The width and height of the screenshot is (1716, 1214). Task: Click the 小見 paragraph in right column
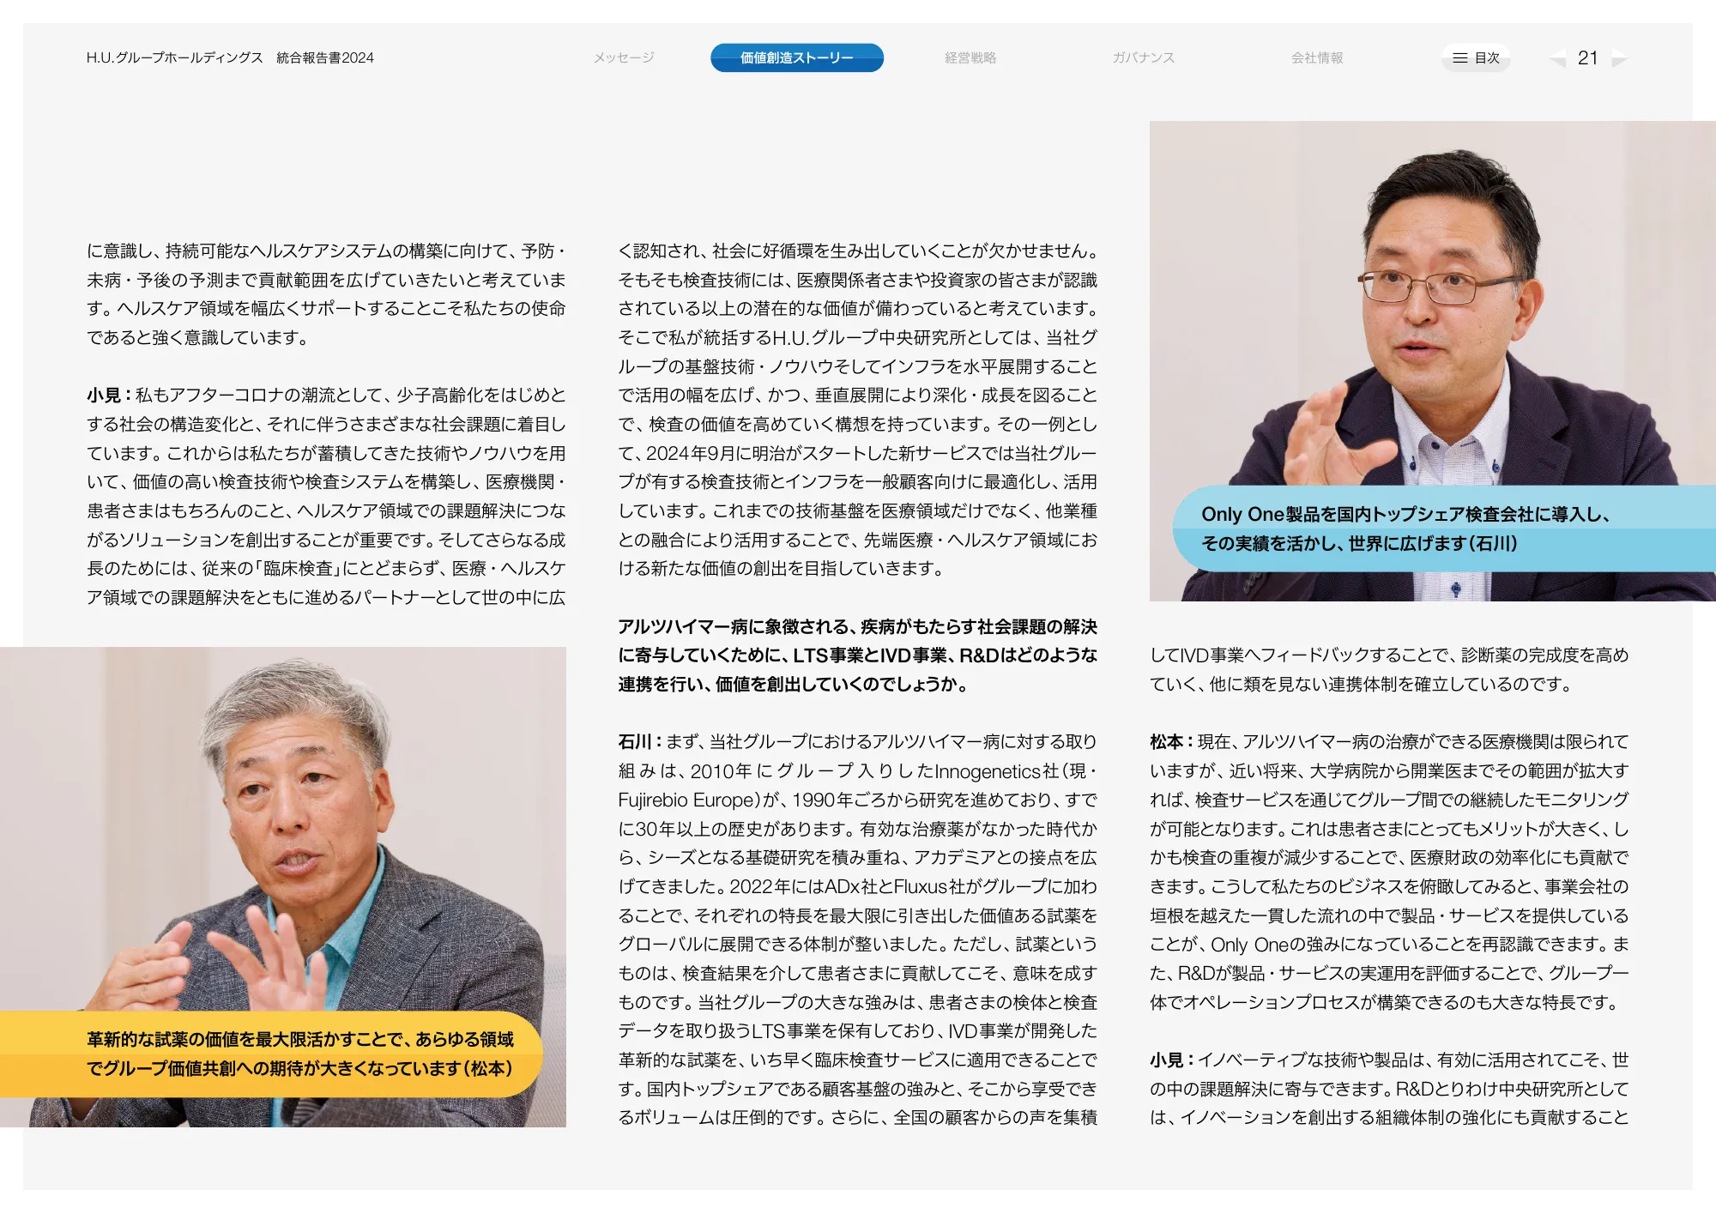[1167, 1060]
